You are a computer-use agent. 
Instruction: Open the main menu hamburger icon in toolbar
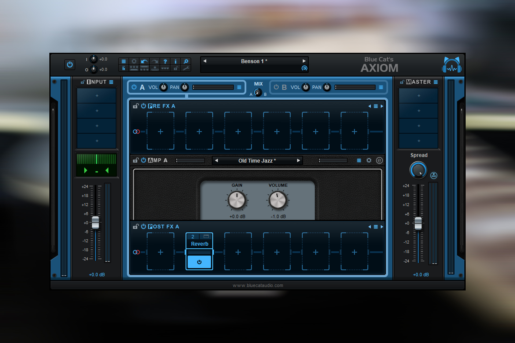(x=124, y=61)
